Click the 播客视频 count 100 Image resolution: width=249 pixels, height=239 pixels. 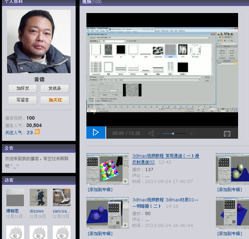tap(30, 118)
